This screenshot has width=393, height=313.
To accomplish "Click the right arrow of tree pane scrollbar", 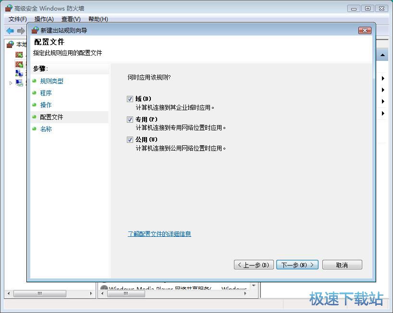I will [x=91, y=293].
